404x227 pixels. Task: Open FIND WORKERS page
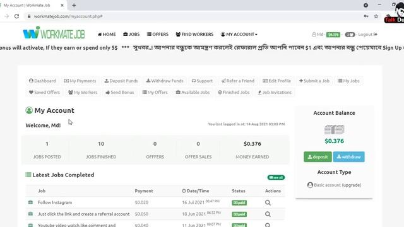[x=194, y=34]
